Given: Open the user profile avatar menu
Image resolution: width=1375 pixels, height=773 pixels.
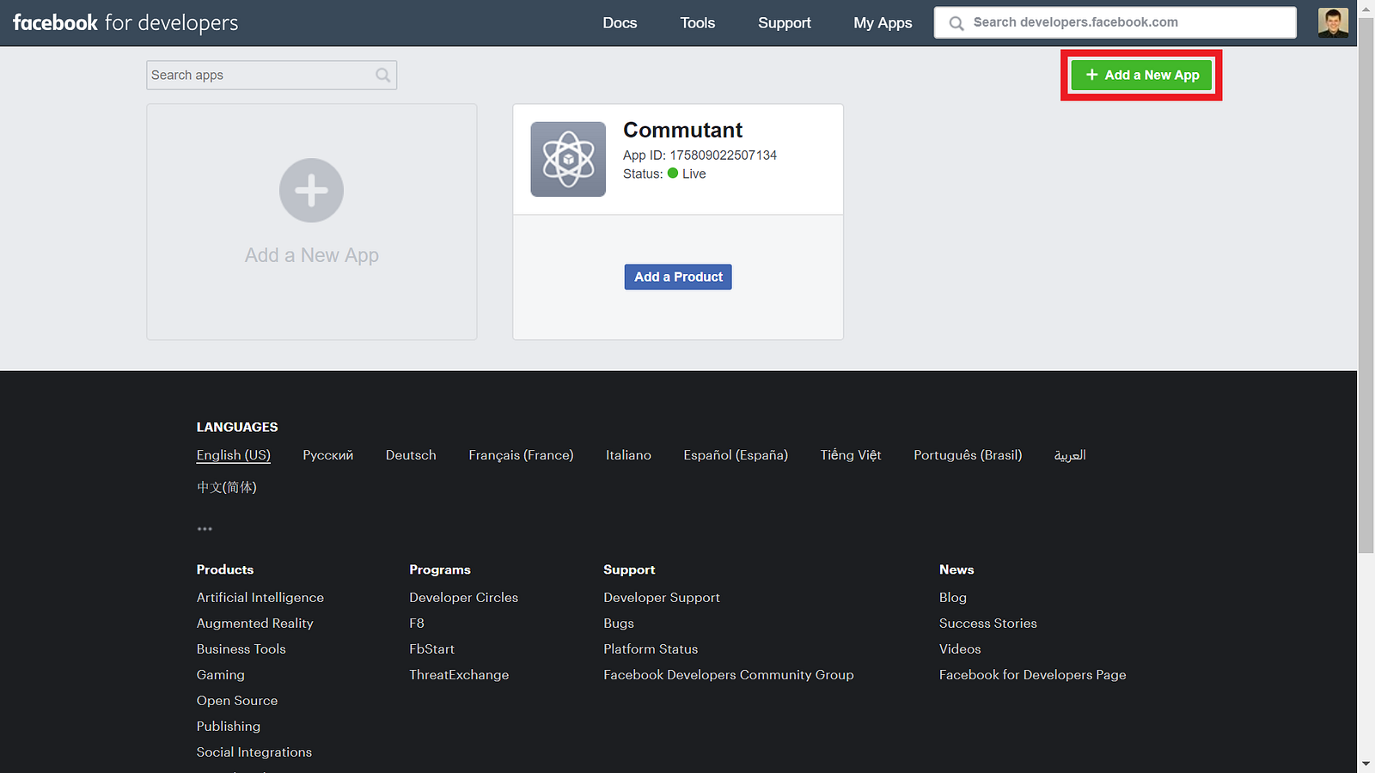Looking at the screenshot, I should pyautogui.click(x=1333, y=23).
